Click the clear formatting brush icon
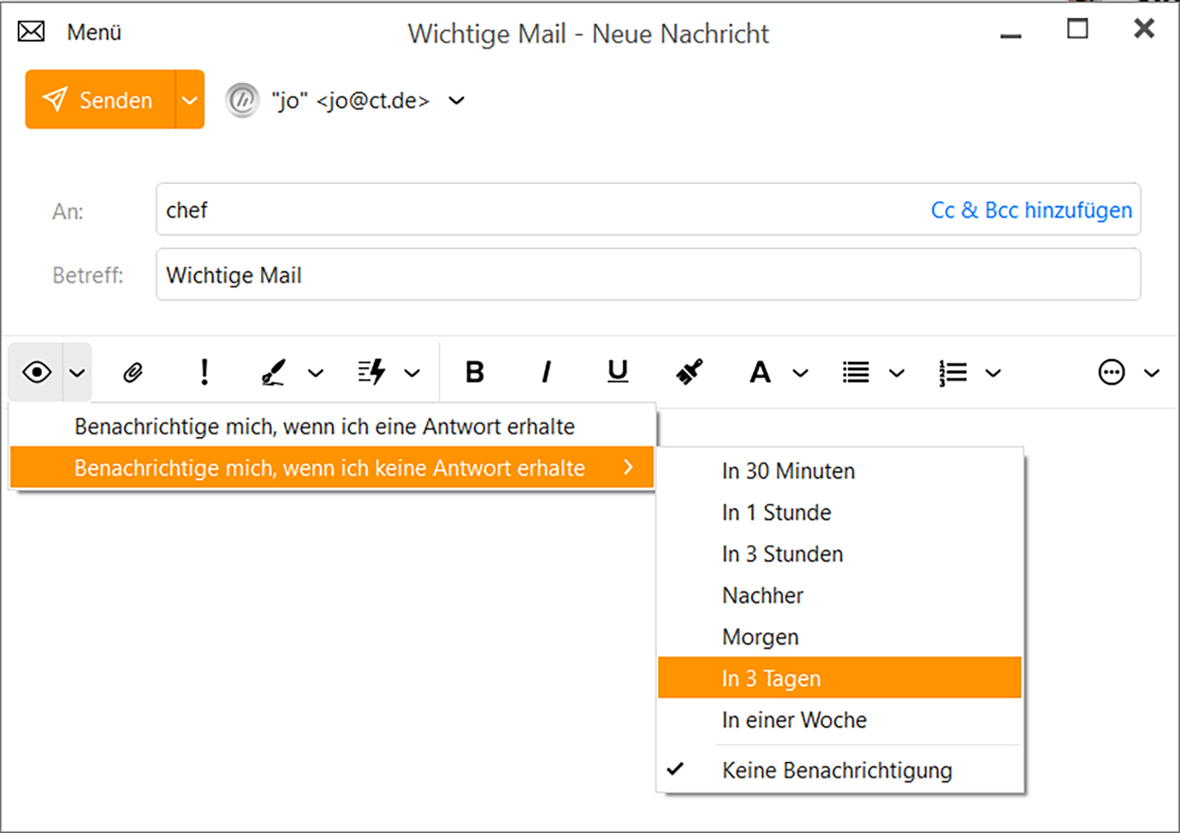This screenshot has height=833, width=1180. click(x=689, y=372)
